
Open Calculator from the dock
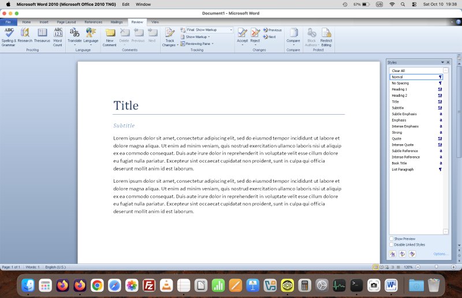tap(305, 285)
